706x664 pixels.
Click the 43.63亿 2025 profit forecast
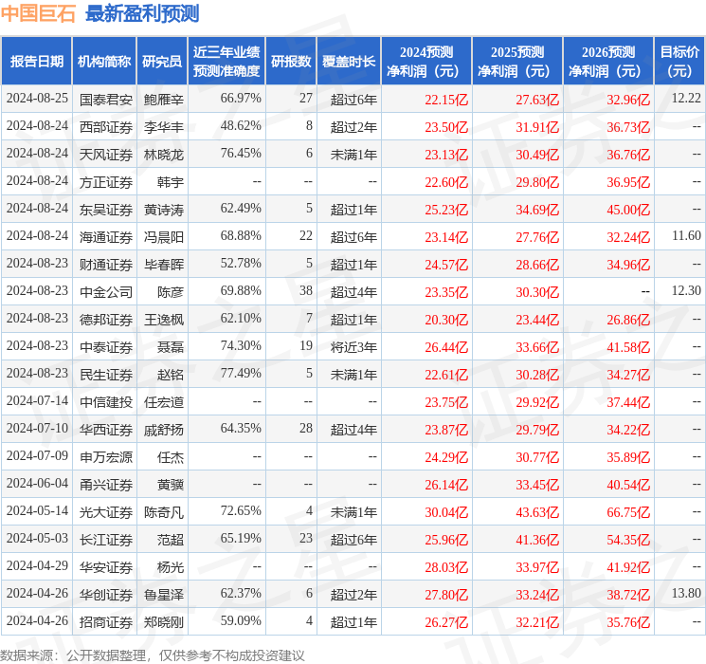537,512
